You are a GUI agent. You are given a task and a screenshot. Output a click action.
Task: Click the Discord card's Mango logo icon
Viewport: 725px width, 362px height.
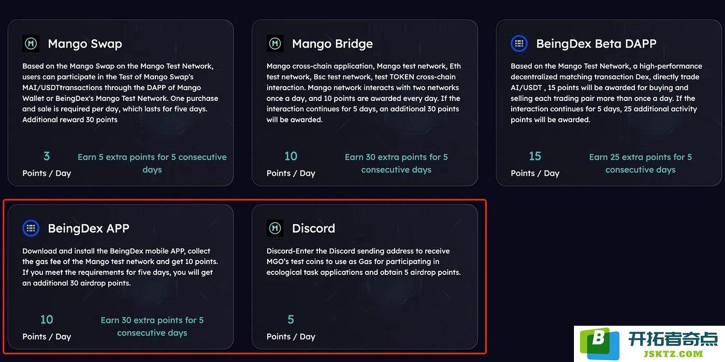point(275,228)
